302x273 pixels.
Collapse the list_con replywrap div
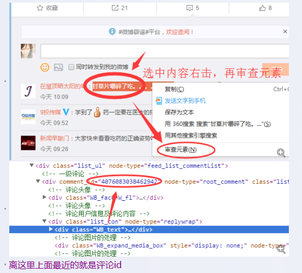pyautogui.click(x=44, y=221)
